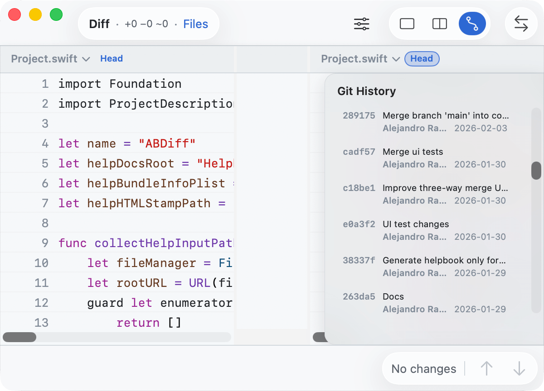Jump to previous change with up arrow
The height and width of the screenshot is (391, 544).
coord(486,368)
